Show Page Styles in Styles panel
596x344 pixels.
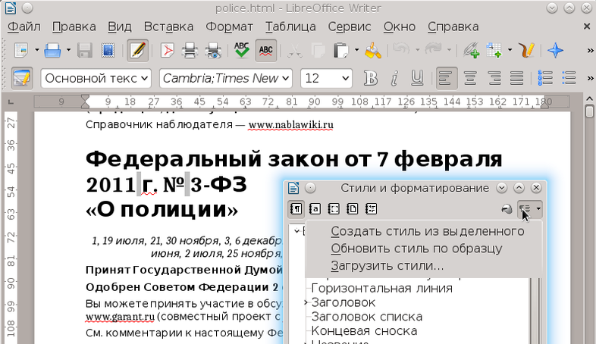(x=353, y=209)
